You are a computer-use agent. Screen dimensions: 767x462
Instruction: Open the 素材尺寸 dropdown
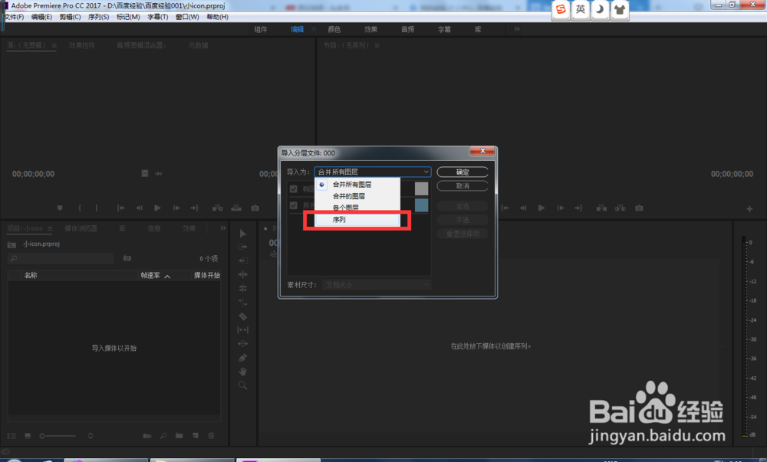coord(376,285)
